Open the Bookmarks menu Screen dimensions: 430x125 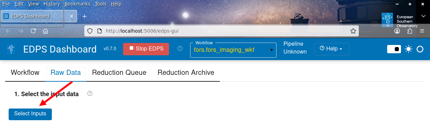[77, 4]
